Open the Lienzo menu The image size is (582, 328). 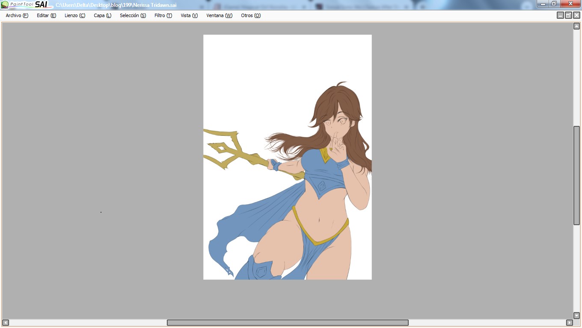75,15
